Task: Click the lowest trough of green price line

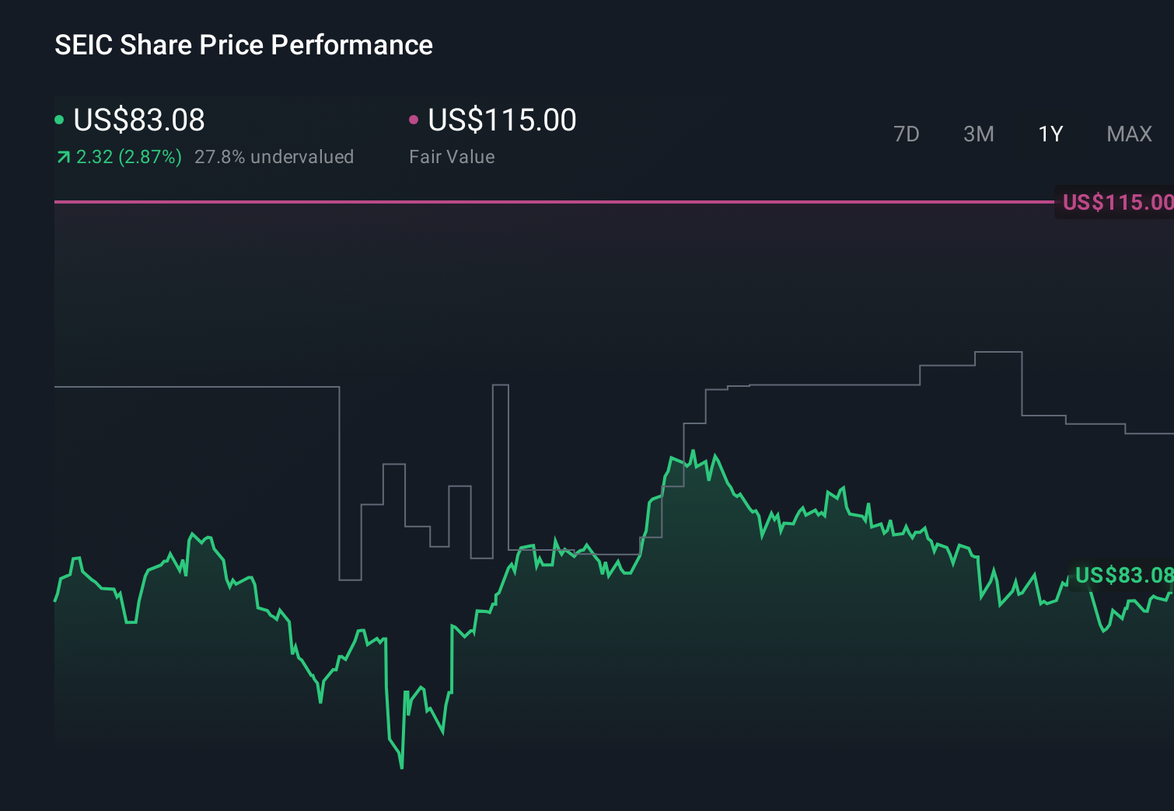Action: 401,767
